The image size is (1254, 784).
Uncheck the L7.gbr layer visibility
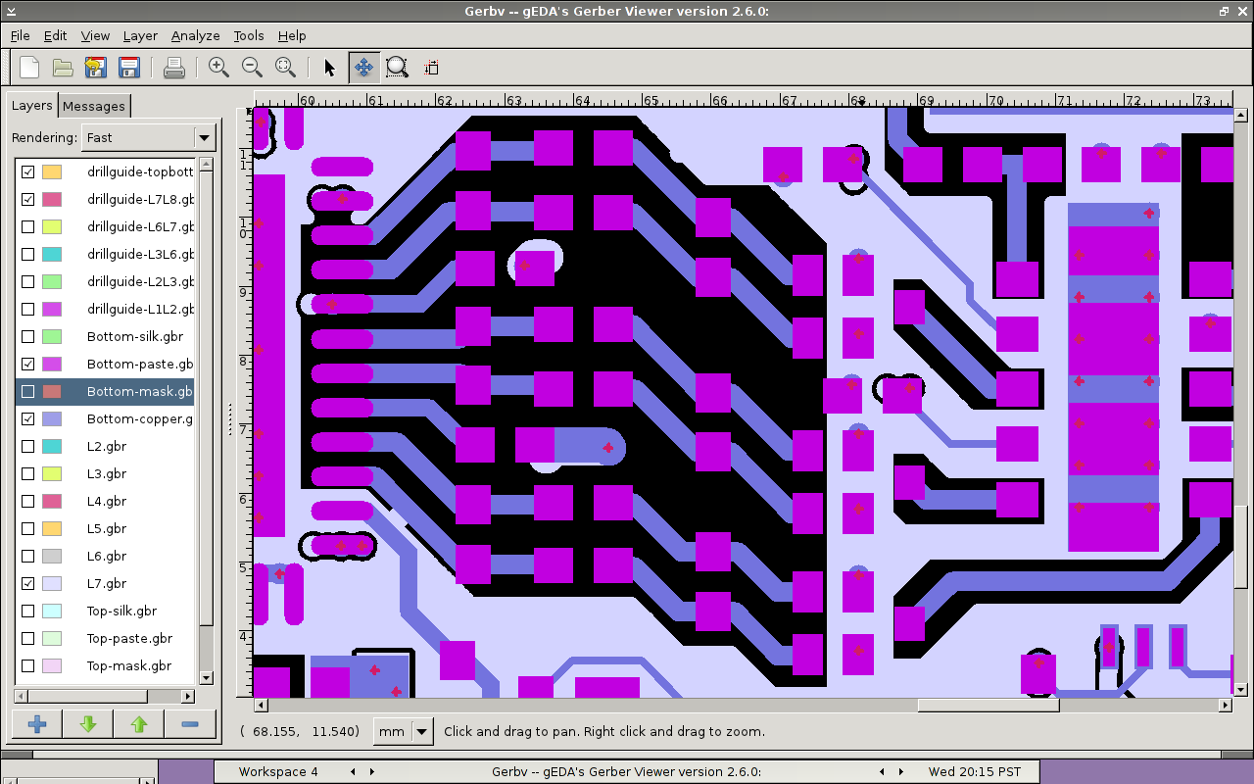coord(28,583)
